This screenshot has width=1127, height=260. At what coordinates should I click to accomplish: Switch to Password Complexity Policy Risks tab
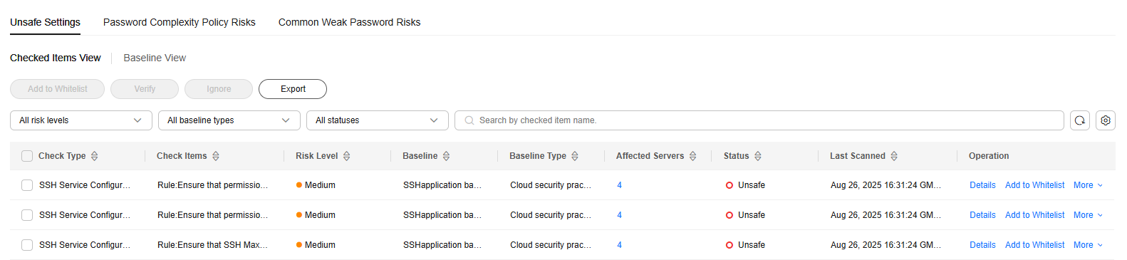(180, 22)
